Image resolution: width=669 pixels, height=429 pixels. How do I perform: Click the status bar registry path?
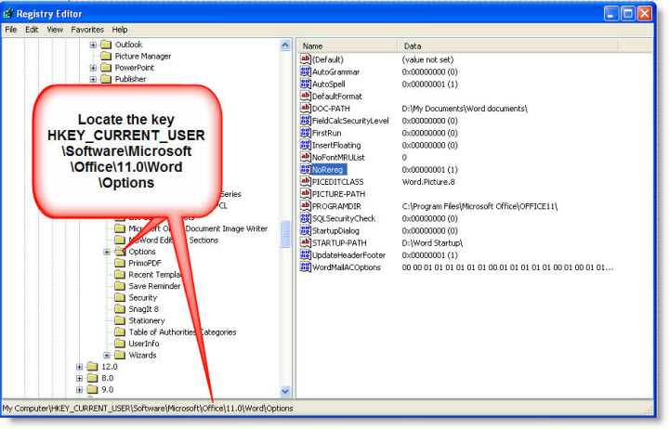148,408
